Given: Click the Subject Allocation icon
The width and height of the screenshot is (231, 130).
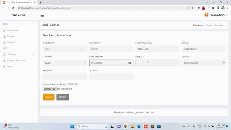Looking at the screenshot, I should pyautogui.click(x=4, y=60).
